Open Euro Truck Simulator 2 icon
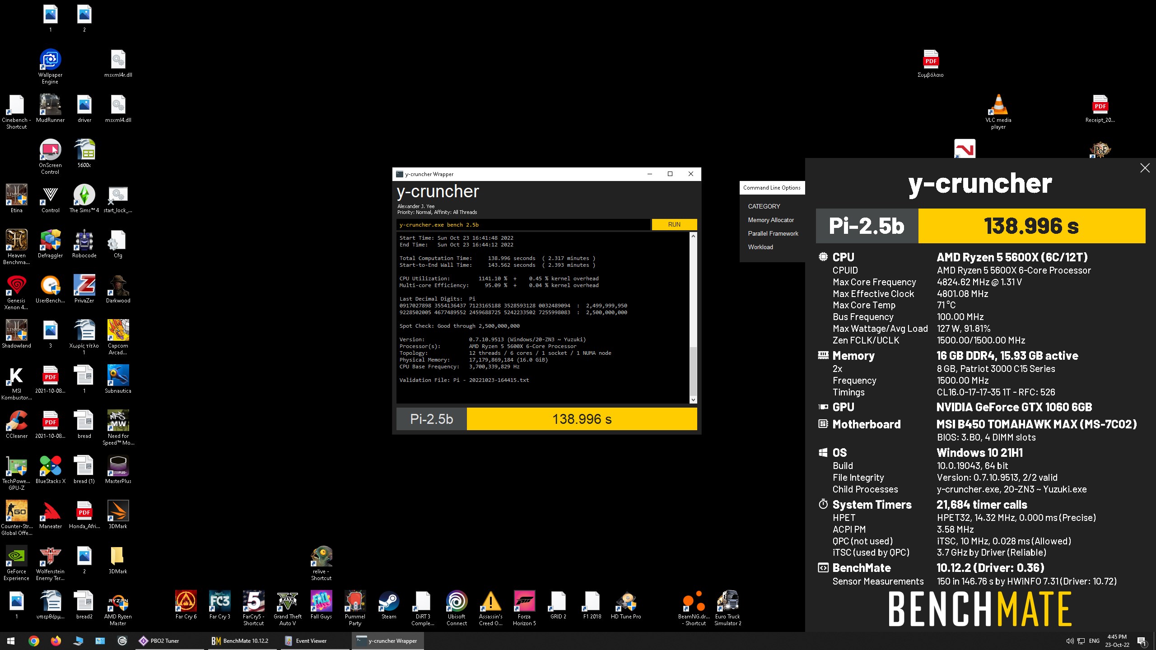Image resolution: width=1156 pixels, height=650 pixels. point(727,608)
